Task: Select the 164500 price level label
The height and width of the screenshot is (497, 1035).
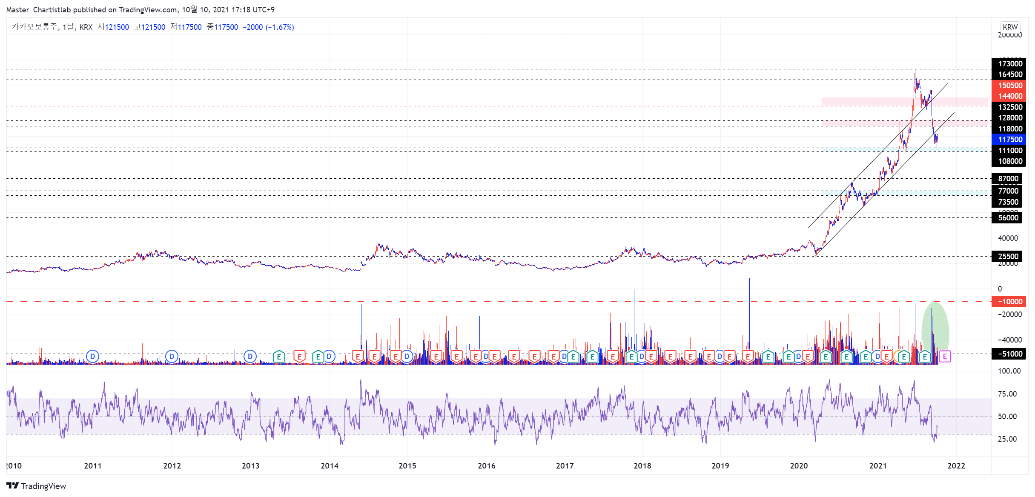Action: click(x=1009, y=74)
